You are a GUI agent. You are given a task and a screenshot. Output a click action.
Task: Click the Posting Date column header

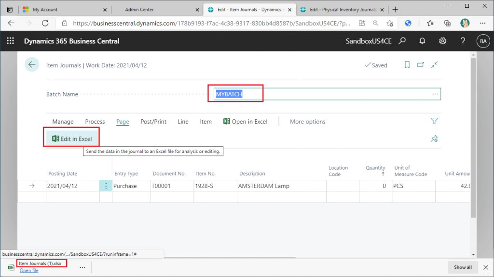pos(63,173)
